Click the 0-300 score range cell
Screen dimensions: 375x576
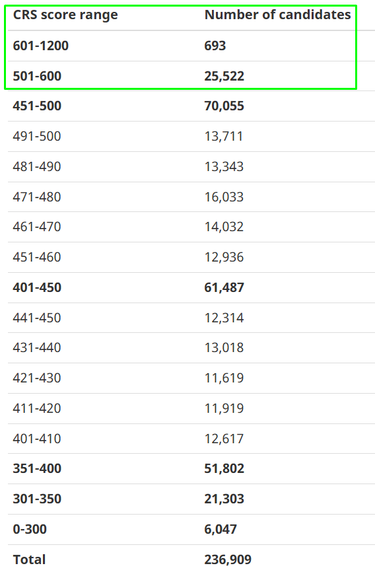(30, 529)
